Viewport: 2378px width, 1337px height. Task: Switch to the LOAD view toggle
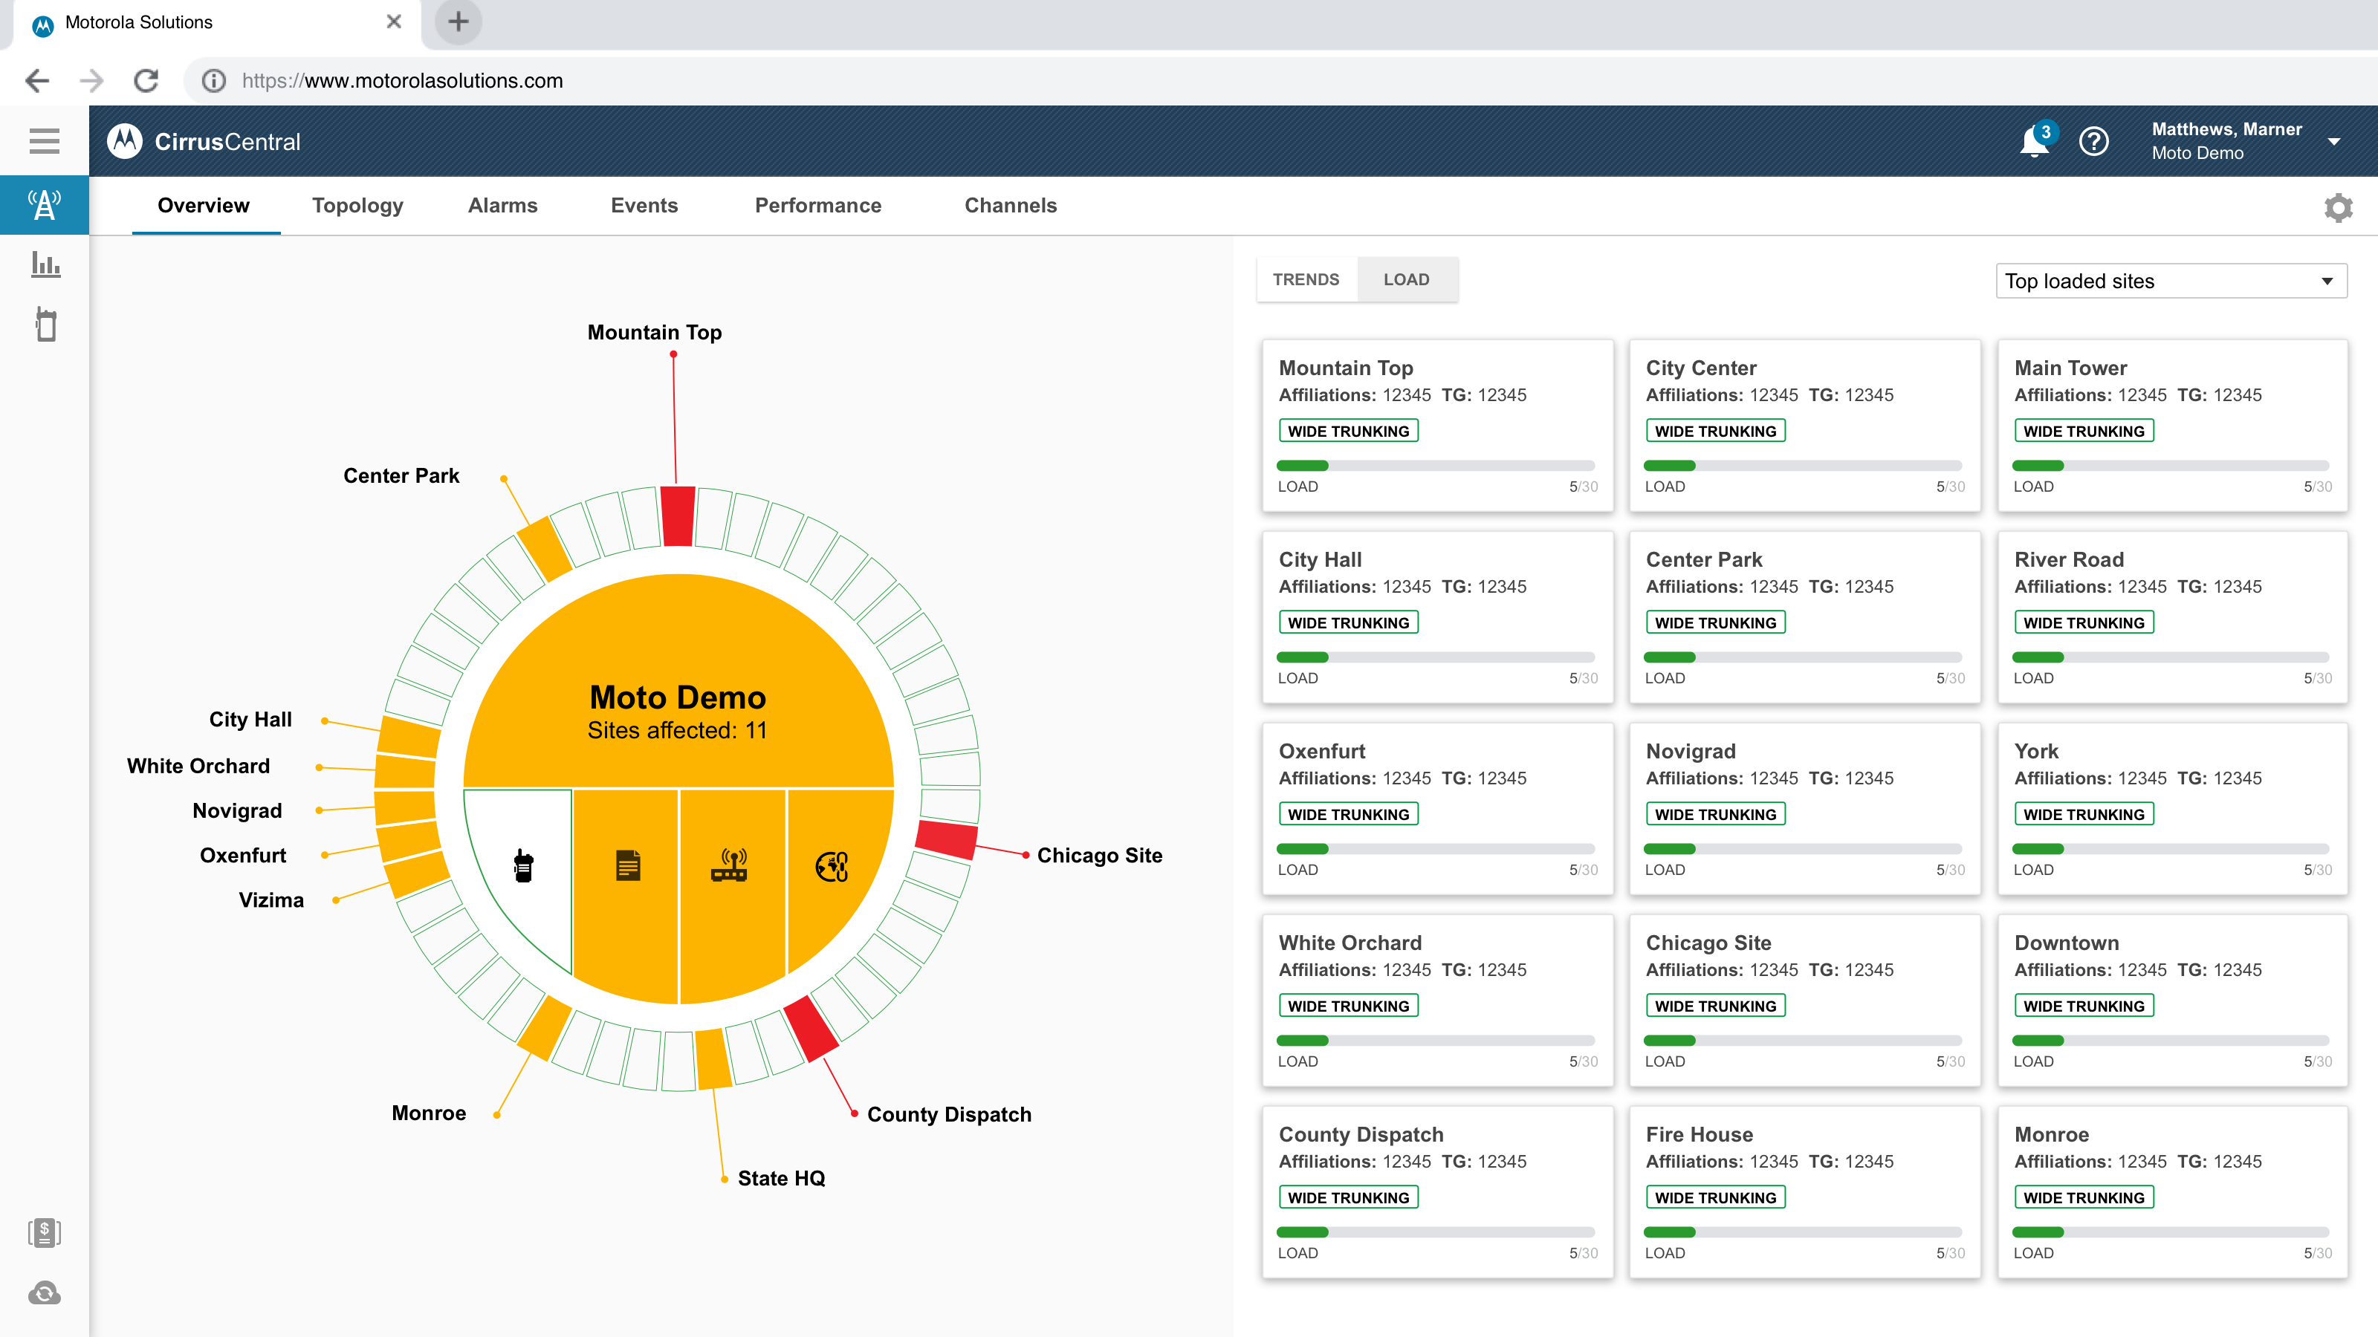(x=1406, y=279)
